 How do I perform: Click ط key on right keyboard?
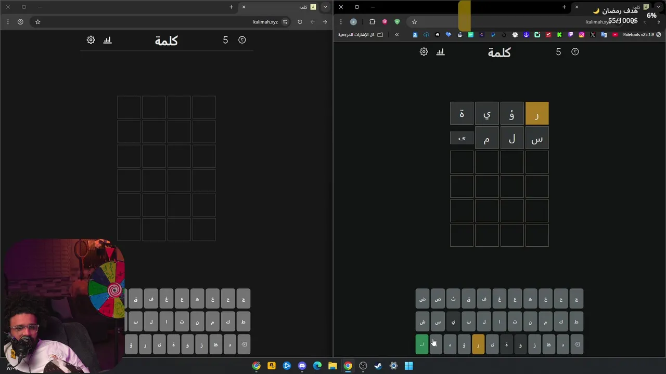click(576, 322)
